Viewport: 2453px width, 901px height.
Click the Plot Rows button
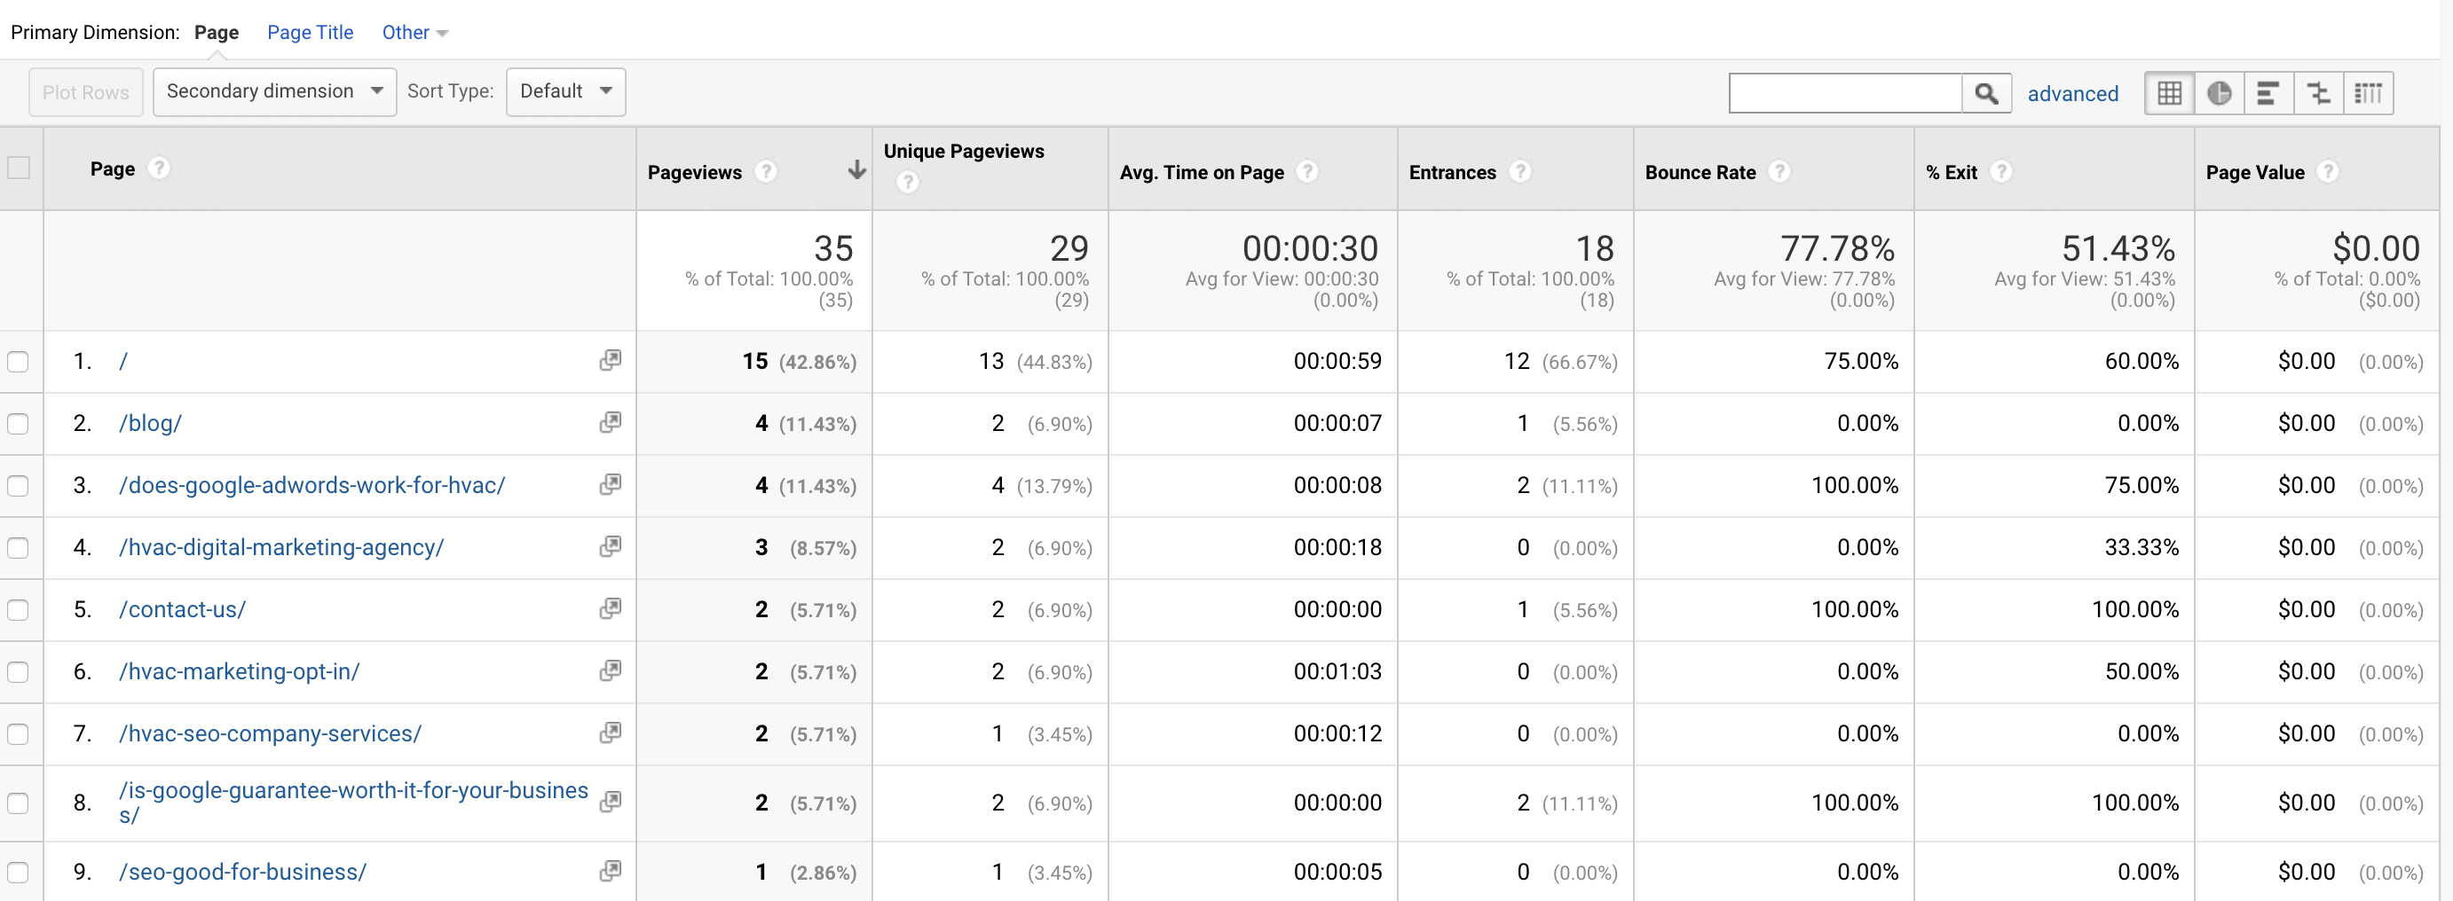coord(86,92)
